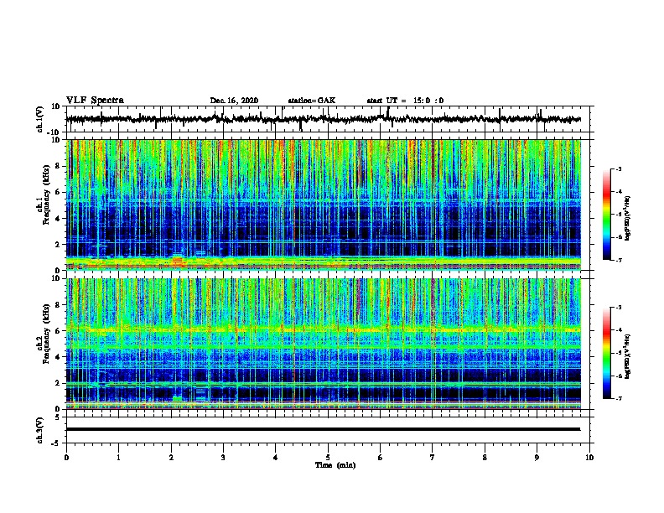Click the "8" kHz tick of ch.1 spectrogram
This screenshot has width=664, height=513.
(58, 166)
